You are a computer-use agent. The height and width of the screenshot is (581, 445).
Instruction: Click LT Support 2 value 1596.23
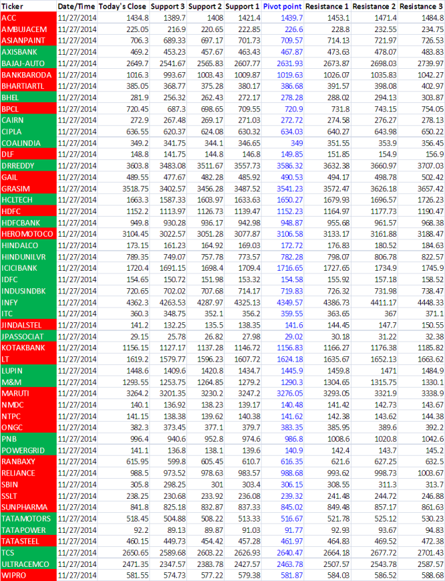tap(210, 359)
